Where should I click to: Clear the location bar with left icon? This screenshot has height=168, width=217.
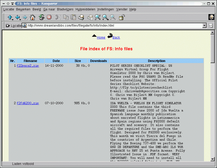(x=8, y=26)
